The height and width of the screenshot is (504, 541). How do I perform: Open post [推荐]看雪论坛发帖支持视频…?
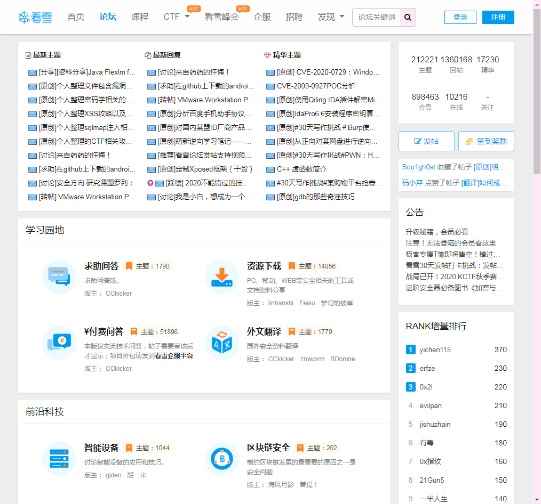tap(205, 156)
